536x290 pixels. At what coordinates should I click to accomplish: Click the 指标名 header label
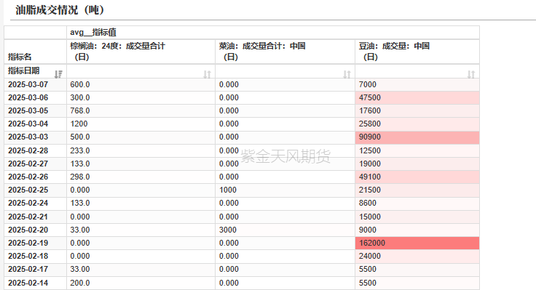pos(20,57)
